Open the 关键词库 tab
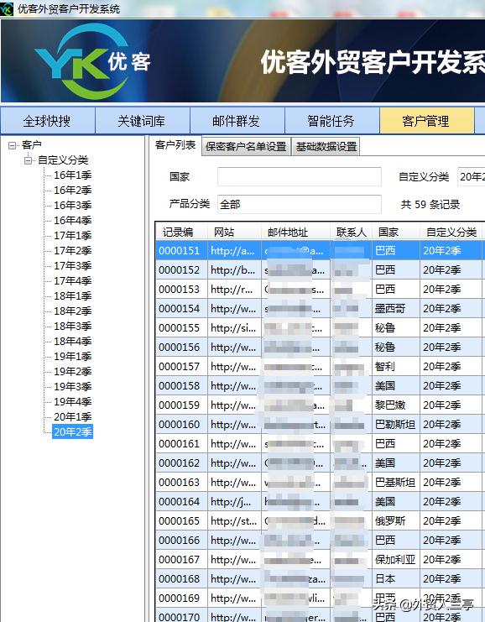Screen dimensions: 485x622 pyautogui.click(x=142, y=121)
